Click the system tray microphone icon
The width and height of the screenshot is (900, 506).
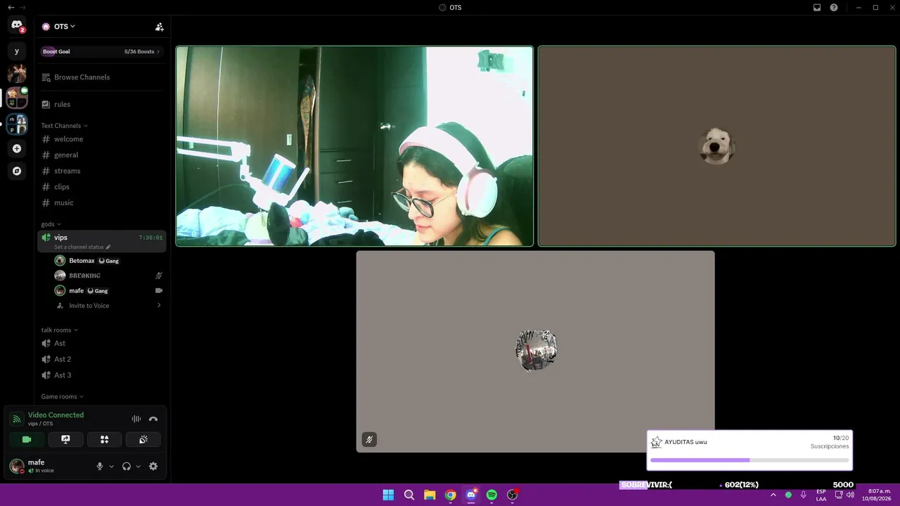(803, 495)
